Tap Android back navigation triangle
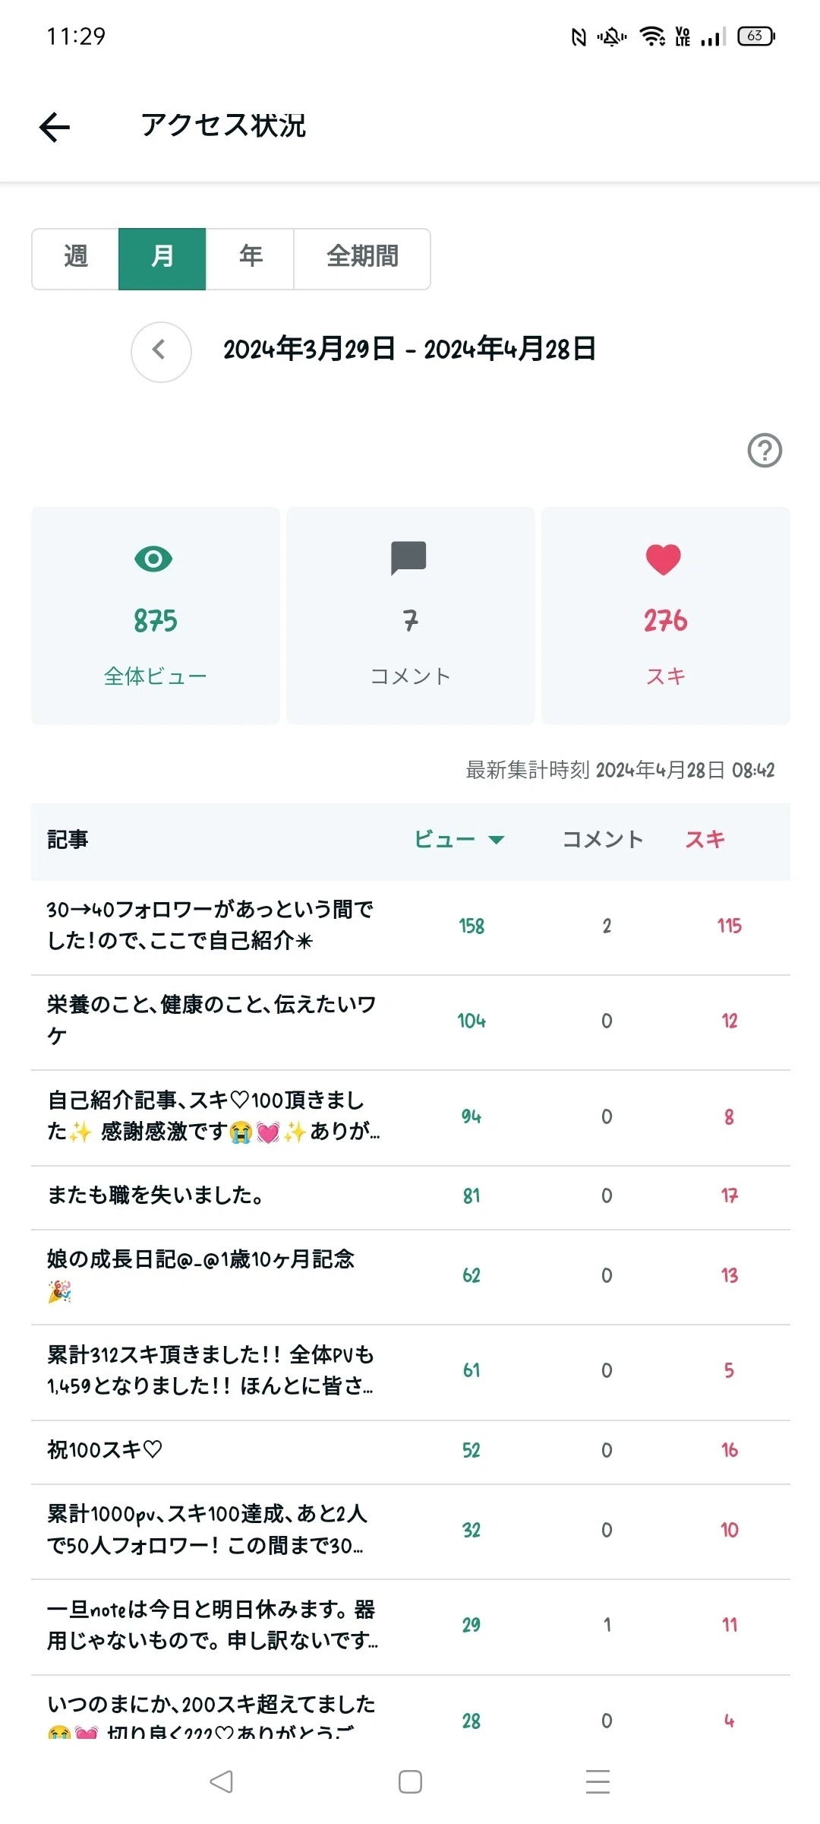The width and height of the screenshot is (820, 1824). [221, 1781]
